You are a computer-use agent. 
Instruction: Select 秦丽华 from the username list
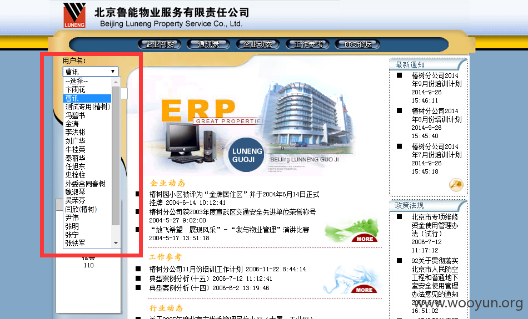87,158
